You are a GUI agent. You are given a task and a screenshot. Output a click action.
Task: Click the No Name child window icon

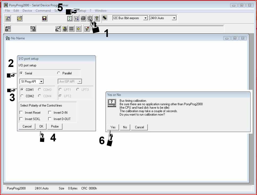[8, 38]
